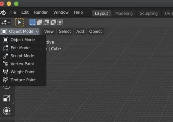Select the Transform tool icon
The image size is (173, 122).
(x=7, y=111)
